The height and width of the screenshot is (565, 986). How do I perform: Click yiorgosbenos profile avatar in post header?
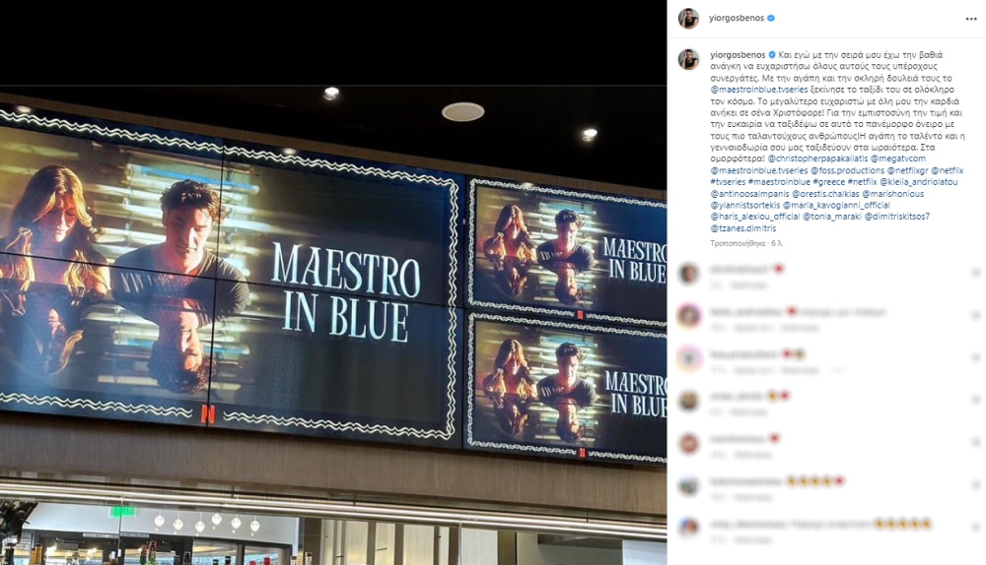[688, 18]
